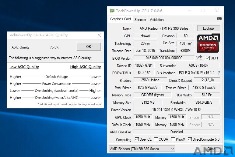The width and height of the screenshot is (235, 157).
Task: Close the ASIC Quality dialog window
Action: tap(99, 35)
